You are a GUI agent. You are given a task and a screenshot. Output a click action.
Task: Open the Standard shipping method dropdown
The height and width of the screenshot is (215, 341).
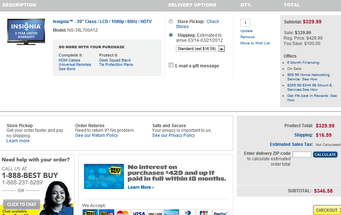[x=200, y=49]
